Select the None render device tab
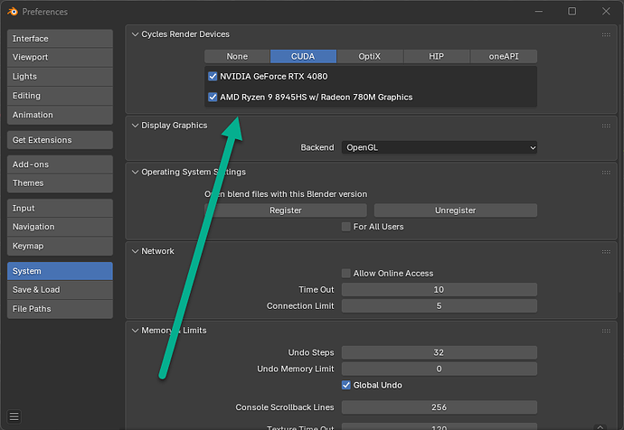 click(237, 56)
